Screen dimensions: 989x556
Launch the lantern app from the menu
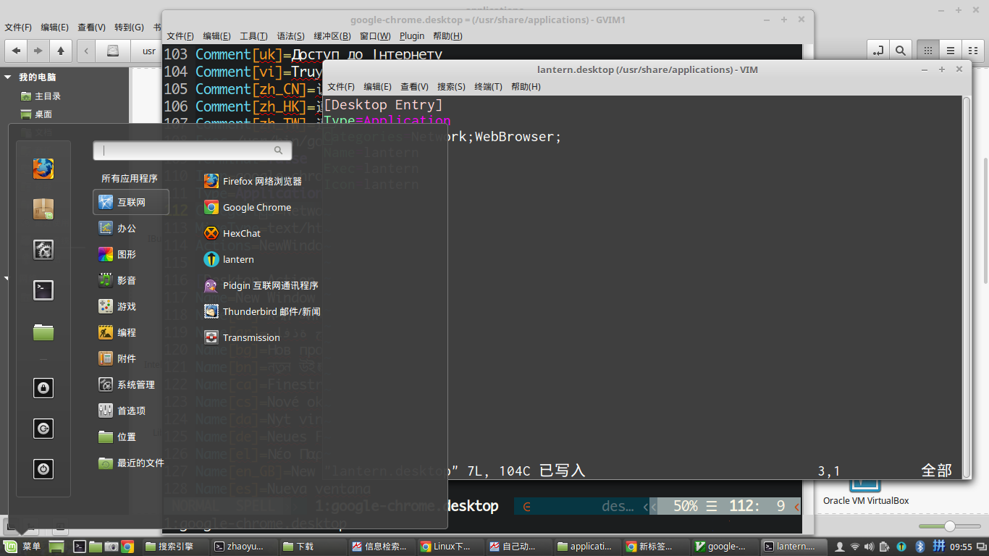pyautogui.click(x=237, y=259)
